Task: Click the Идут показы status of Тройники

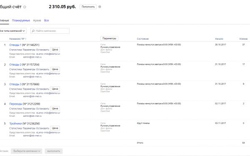Action: click(x=143, y=123)
